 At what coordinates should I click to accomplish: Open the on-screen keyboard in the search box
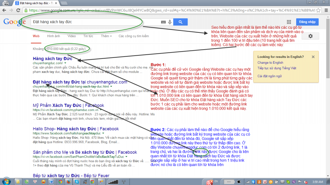[163, 22]
